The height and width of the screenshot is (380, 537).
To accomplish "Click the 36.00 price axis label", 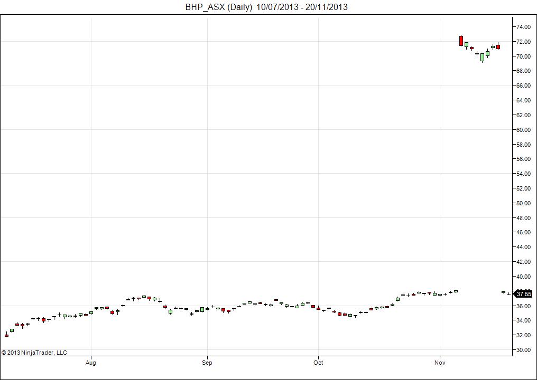I will tap(524, 306).
